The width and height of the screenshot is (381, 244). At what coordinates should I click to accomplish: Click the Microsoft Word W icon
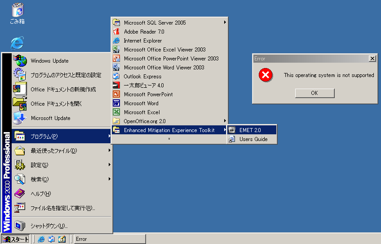(x=116, y=103)
